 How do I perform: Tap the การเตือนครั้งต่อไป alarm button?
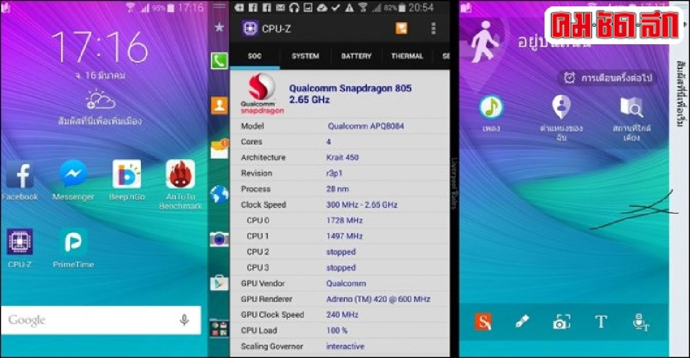point(608,78)
